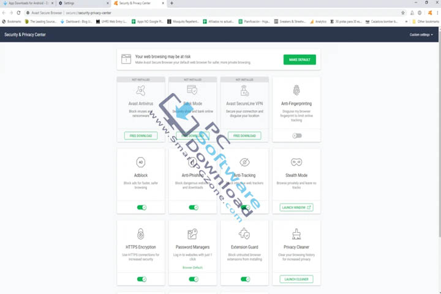Click the bell notification icon in the toolbar
This screenshot has width=441, height=294.
click(x=412, y=13)
